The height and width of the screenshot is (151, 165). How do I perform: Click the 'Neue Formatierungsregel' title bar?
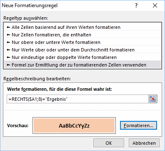[x=30, y=5]
